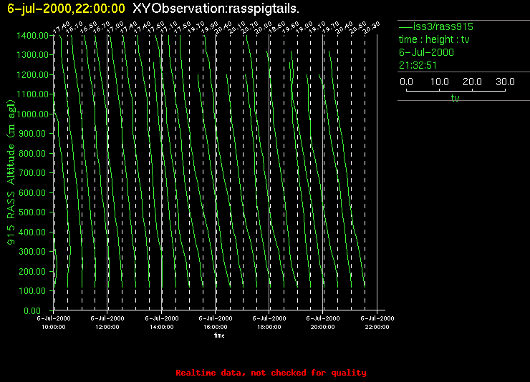Click the x-axis time label '16:00:00'

[216, 327]
